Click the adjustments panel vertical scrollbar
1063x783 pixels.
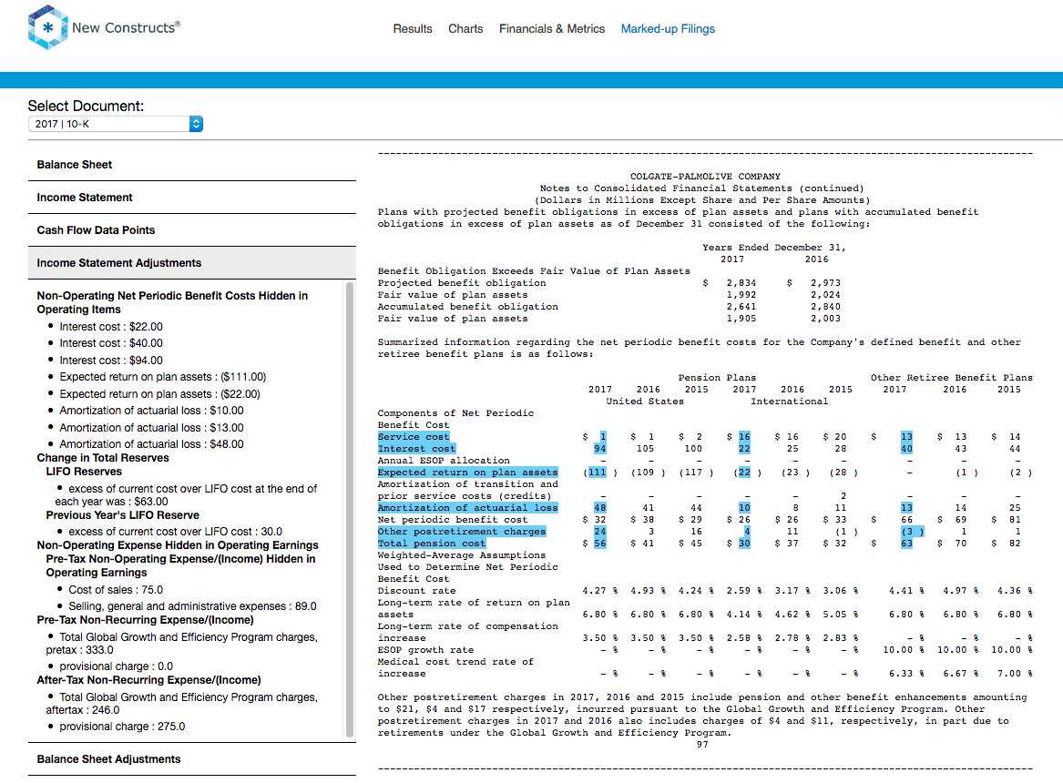pyautogui.click(x=350, y=509)
